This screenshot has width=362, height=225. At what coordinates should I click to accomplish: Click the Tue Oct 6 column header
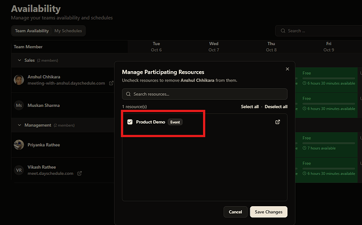(x=156, y=47)
